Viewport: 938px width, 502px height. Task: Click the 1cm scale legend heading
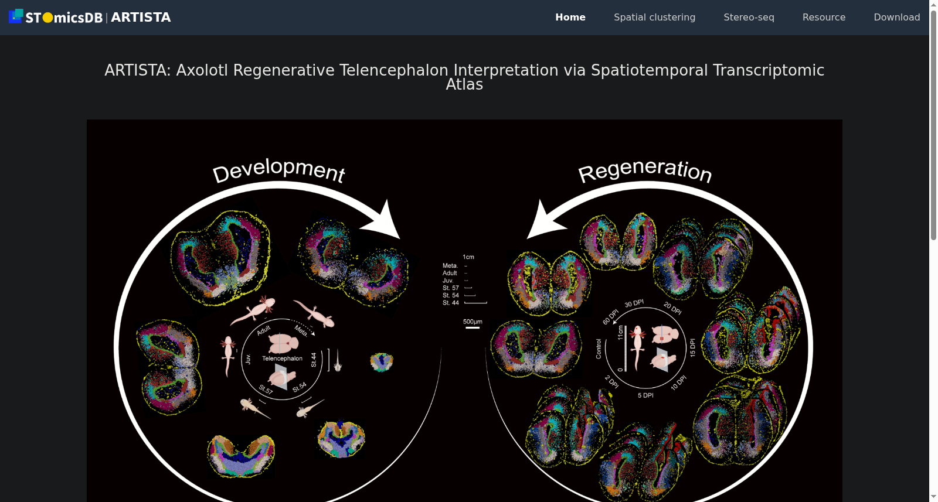tap(468, 257)
